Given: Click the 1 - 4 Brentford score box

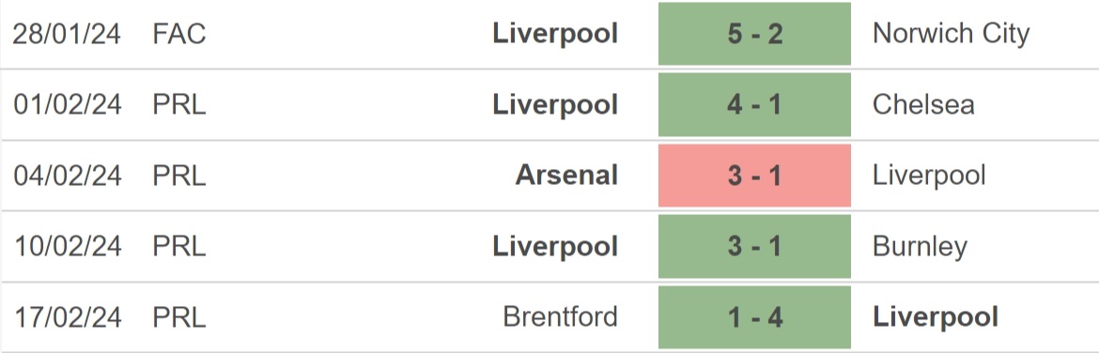Looking at the screenshot, I should [x=754, y=317].
